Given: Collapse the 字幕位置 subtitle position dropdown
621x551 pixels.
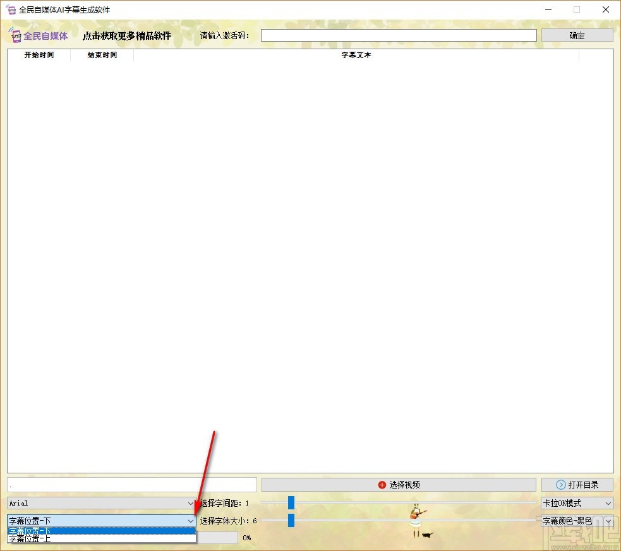Looking at the screenshot, I should point(190,521).
